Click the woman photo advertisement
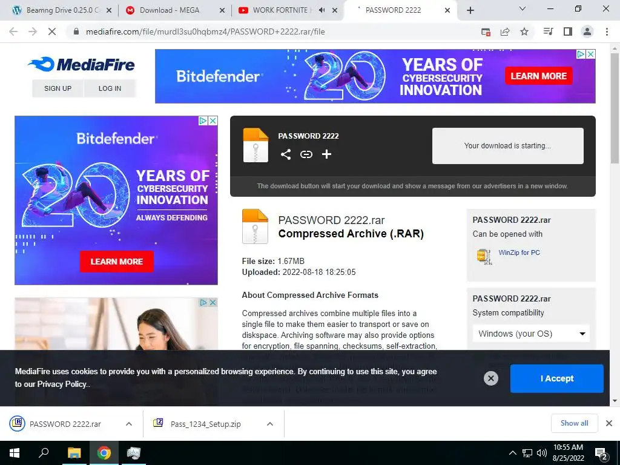Image resolution: width=620 pixels, height=465 pixels. pyautogui.click(x=116, y=324)
